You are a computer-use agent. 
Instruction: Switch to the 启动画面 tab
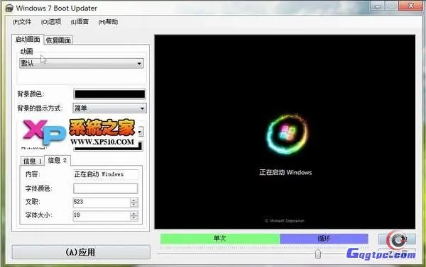pos(28,39)
